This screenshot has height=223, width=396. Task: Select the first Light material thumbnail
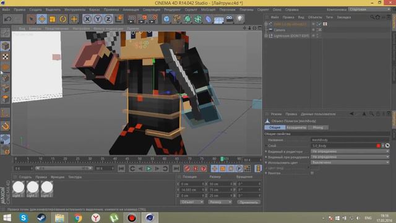19,189
